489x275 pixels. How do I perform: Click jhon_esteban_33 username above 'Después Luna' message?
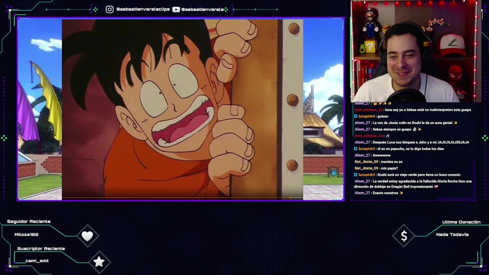(368, 136)
